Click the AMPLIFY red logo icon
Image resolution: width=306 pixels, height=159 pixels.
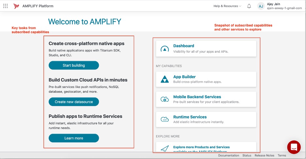[x=16, y=6]
